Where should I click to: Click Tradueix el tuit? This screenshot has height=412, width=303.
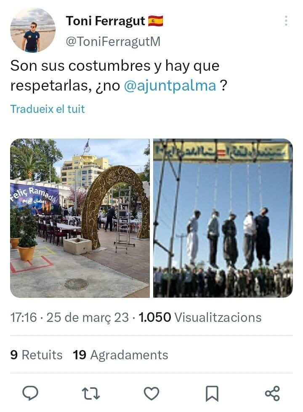pyautogui.click(x=47, y=109)
